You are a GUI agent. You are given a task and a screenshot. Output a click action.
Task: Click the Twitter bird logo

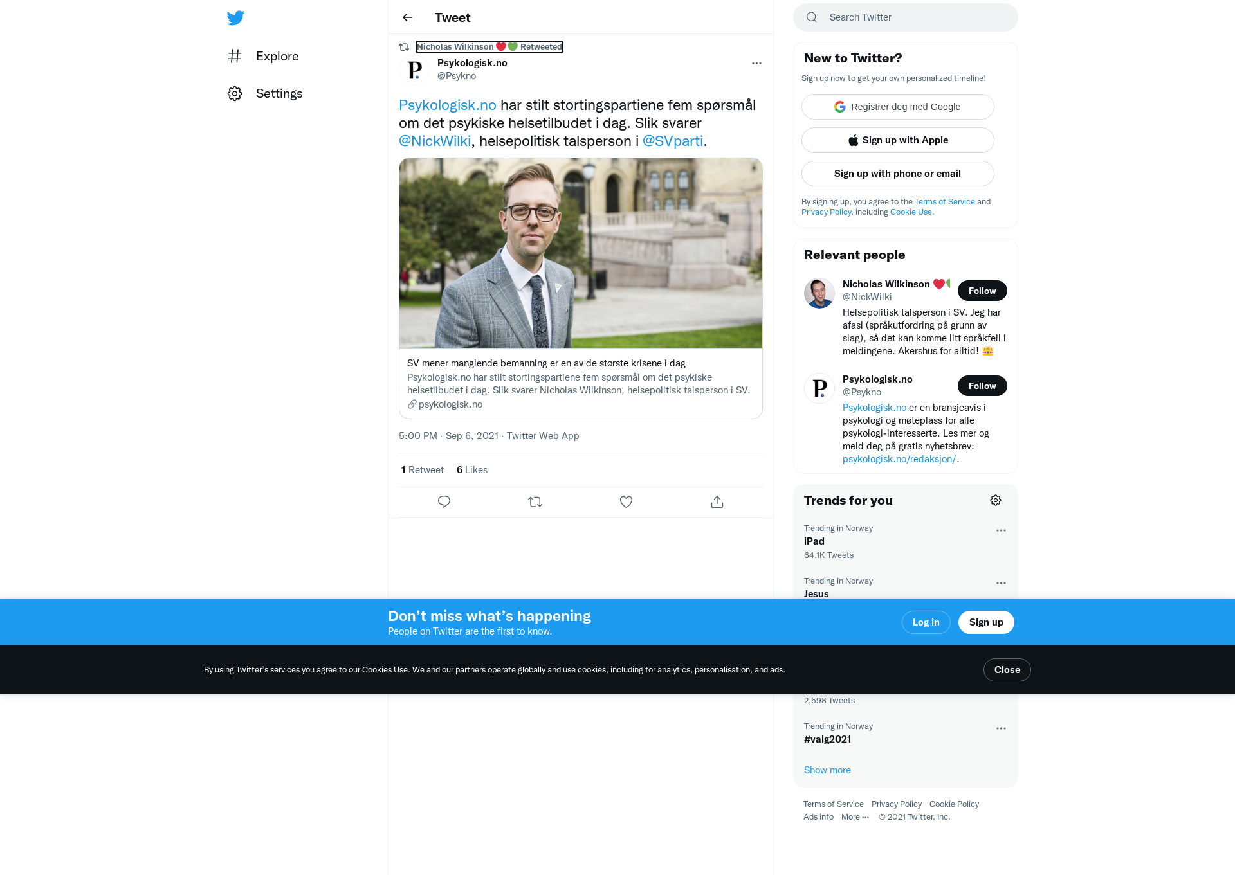pos(235,17)
